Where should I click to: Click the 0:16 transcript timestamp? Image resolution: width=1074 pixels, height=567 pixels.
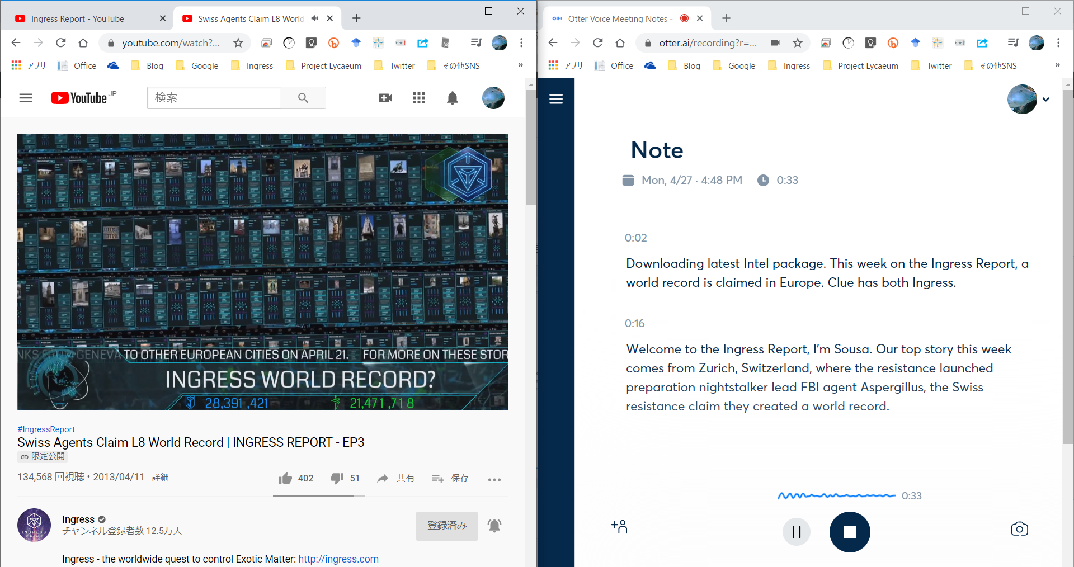pos(634,323)
